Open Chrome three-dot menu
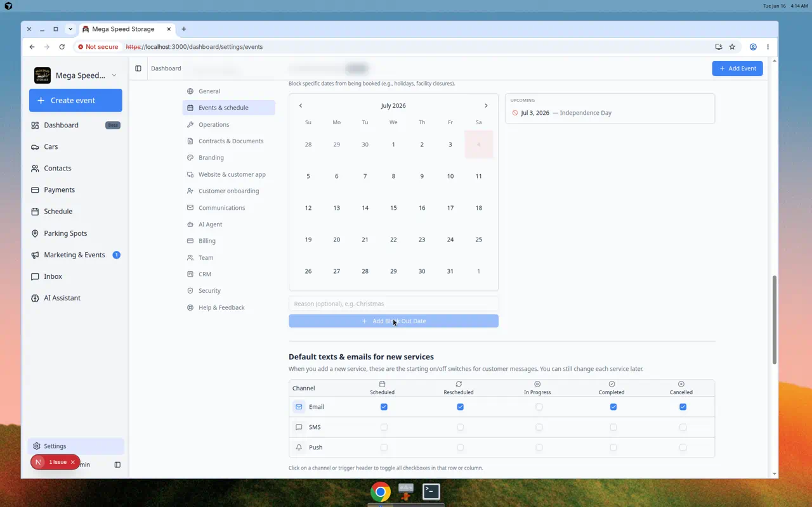The width and height of the screenshot is (812, 507). [768, 47]
